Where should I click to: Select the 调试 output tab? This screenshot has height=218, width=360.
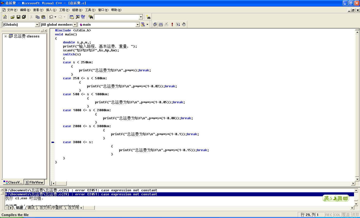click(x=31, y=208)
